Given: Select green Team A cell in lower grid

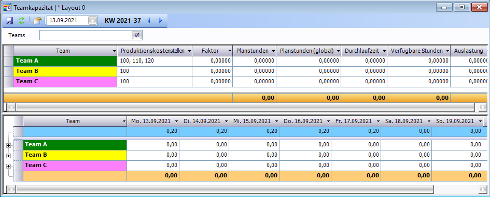Looking at the screenshot, I should click(x=75, y=145).
